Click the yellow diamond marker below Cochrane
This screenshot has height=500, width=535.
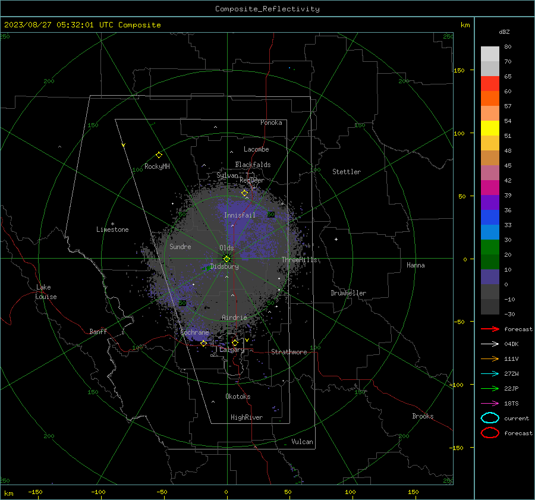[x=203, y=344]
